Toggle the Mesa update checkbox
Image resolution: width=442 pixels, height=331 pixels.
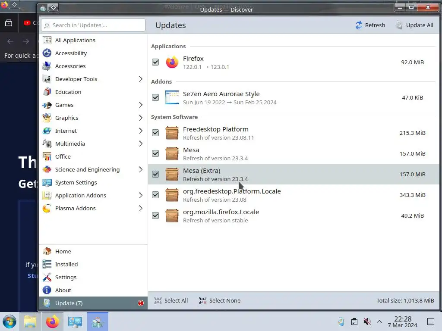155,153
